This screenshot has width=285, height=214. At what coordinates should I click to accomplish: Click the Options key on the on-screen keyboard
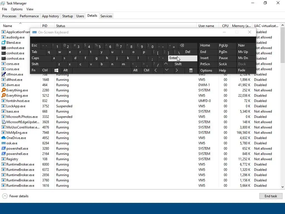point(208,70)
